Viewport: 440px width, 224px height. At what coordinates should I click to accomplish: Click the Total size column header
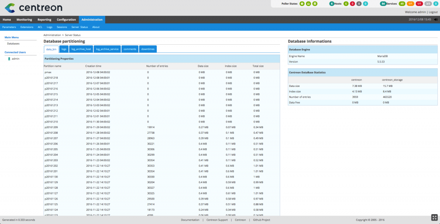click(258, 66)
